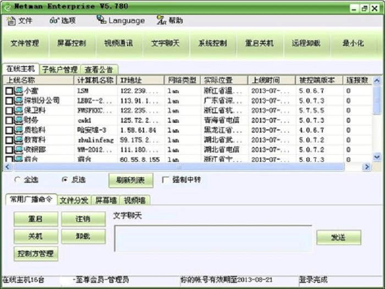Open the 文件 menu
Viewport: 385px width, 289px height.
pos(19,21)
